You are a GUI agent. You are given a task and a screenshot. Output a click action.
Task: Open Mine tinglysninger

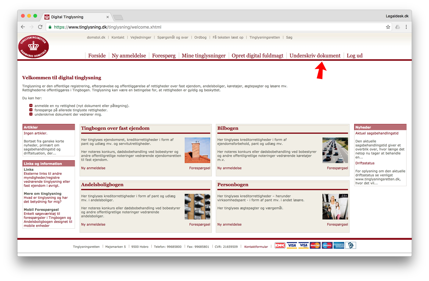[203, 56]
